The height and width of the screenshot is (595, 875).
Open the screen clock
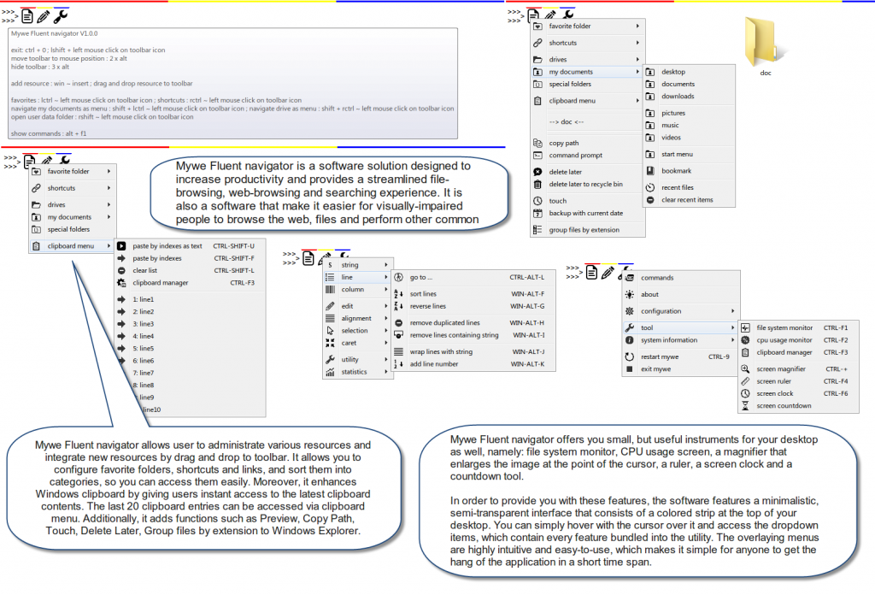(x=773, y=393)
